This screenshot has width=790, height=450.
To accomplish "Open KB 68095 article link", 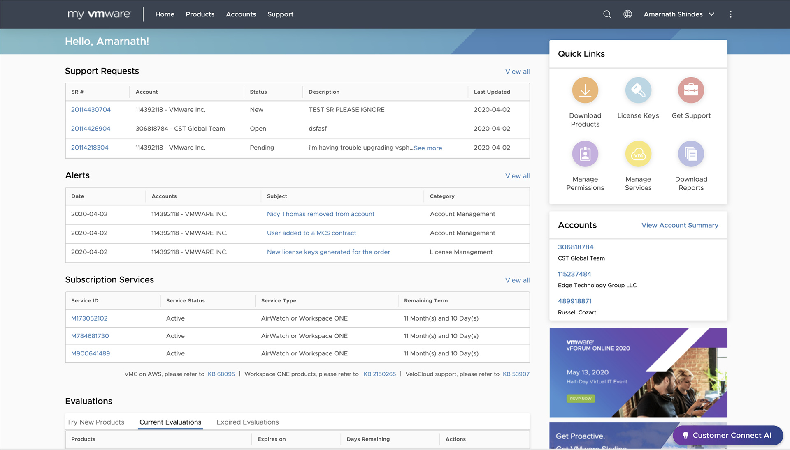I will coord(221,374).
